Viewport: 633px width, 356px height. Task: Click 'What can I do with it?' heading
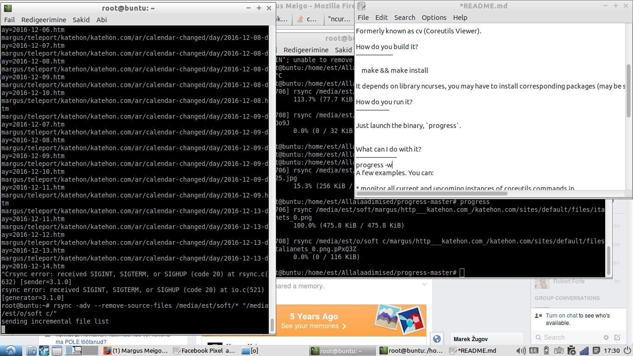[388, 149]
